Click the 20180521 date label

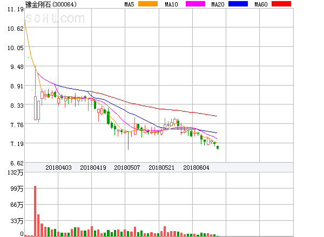161,168
